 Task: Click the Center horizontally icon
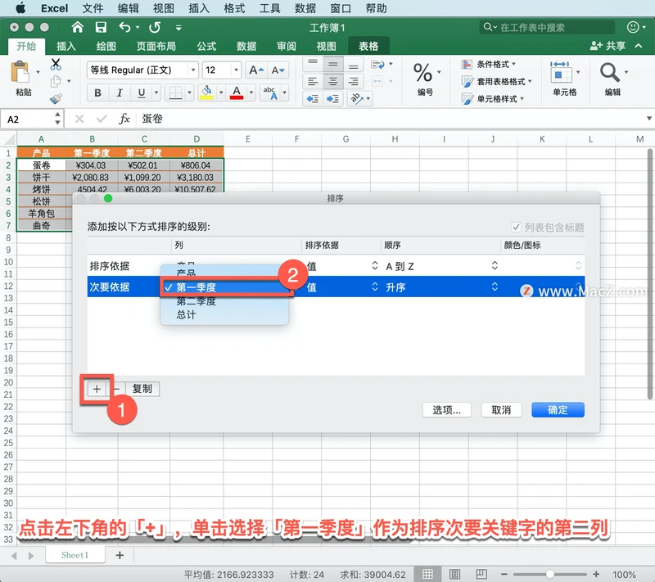[x=333, y=81]
